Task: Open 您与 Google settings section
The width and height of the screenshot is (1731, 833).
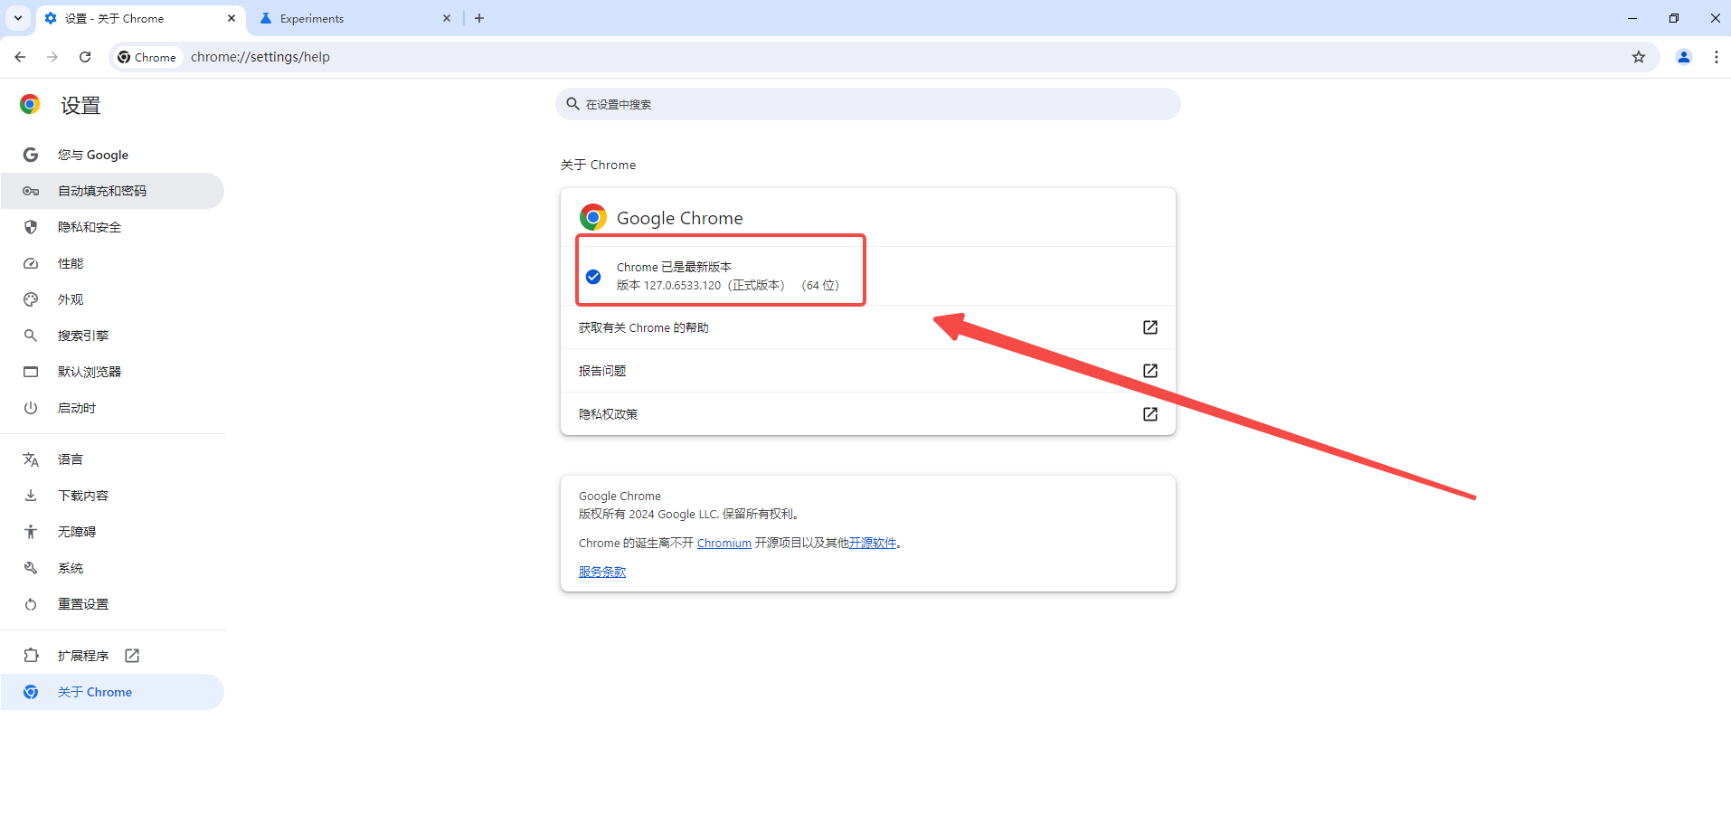Action: click(112, 155)
